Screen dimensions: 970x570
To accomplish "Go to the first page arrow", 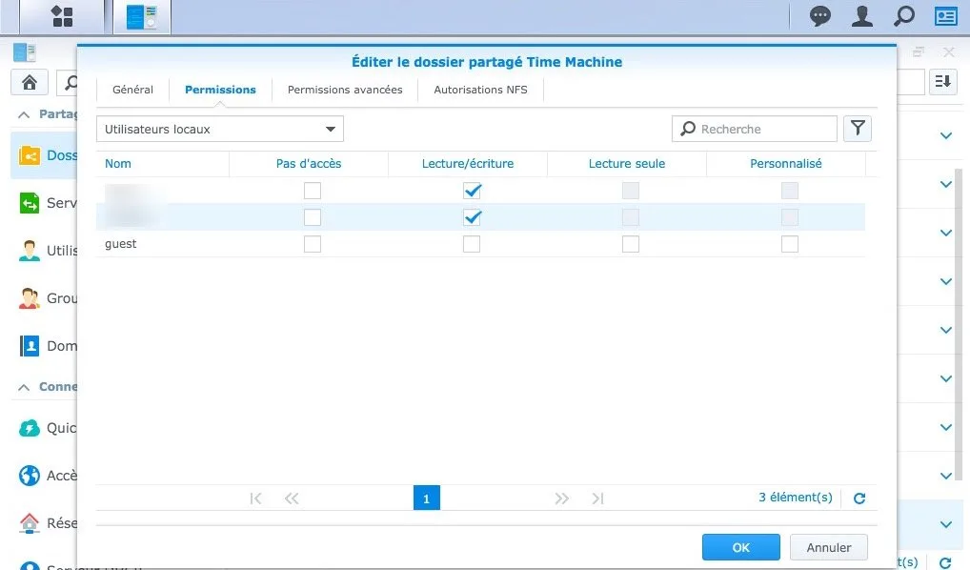I will point(255,499).
